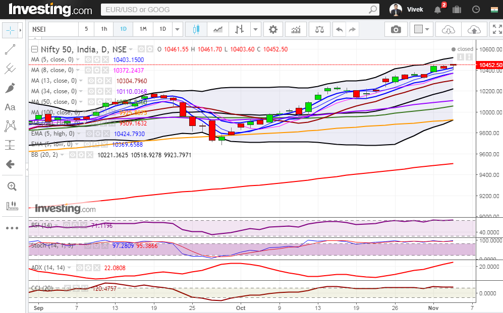Take a chart snapshot with camera
Viewport: 503px width, 313px height.
pyautogui.click(x=396, y=29)
